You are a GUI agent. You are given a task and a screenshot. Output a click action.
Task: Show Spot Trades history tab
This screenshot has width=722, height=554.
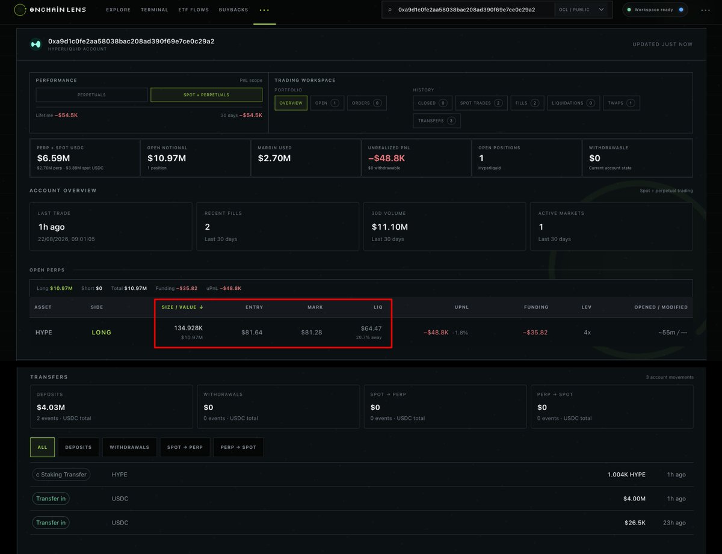point(481,103)
